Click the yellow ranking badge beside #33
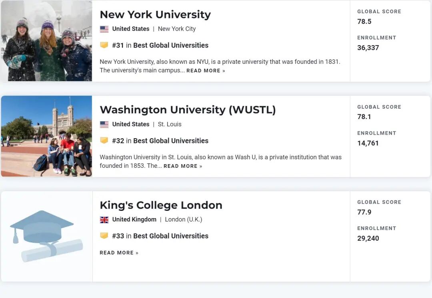Screen dimensions: 432x298 point(104,236)
